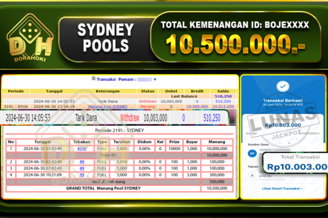Open the 49 link in row 4
Viewport: 328px width, 218px height.
coord(82,175)
